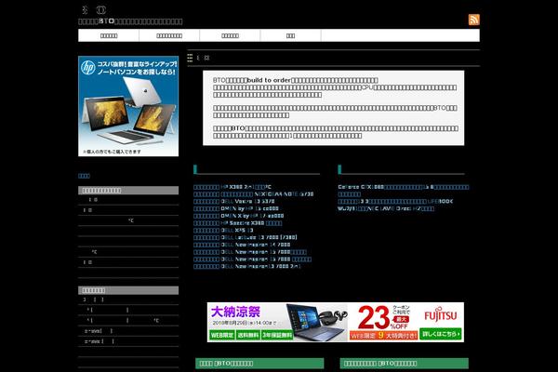The image size is (558, 372).
Task: Open the OMEN by HP 15-ce000 link
Action: 236,208
